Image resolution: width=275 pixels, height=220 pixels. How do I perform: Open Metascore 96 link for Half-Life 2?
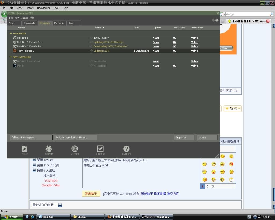[175, 38]
